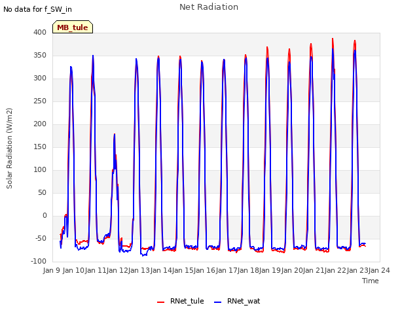Click the Jan 13 x-axis tick label
419x314 pixels.
(139, 270)
